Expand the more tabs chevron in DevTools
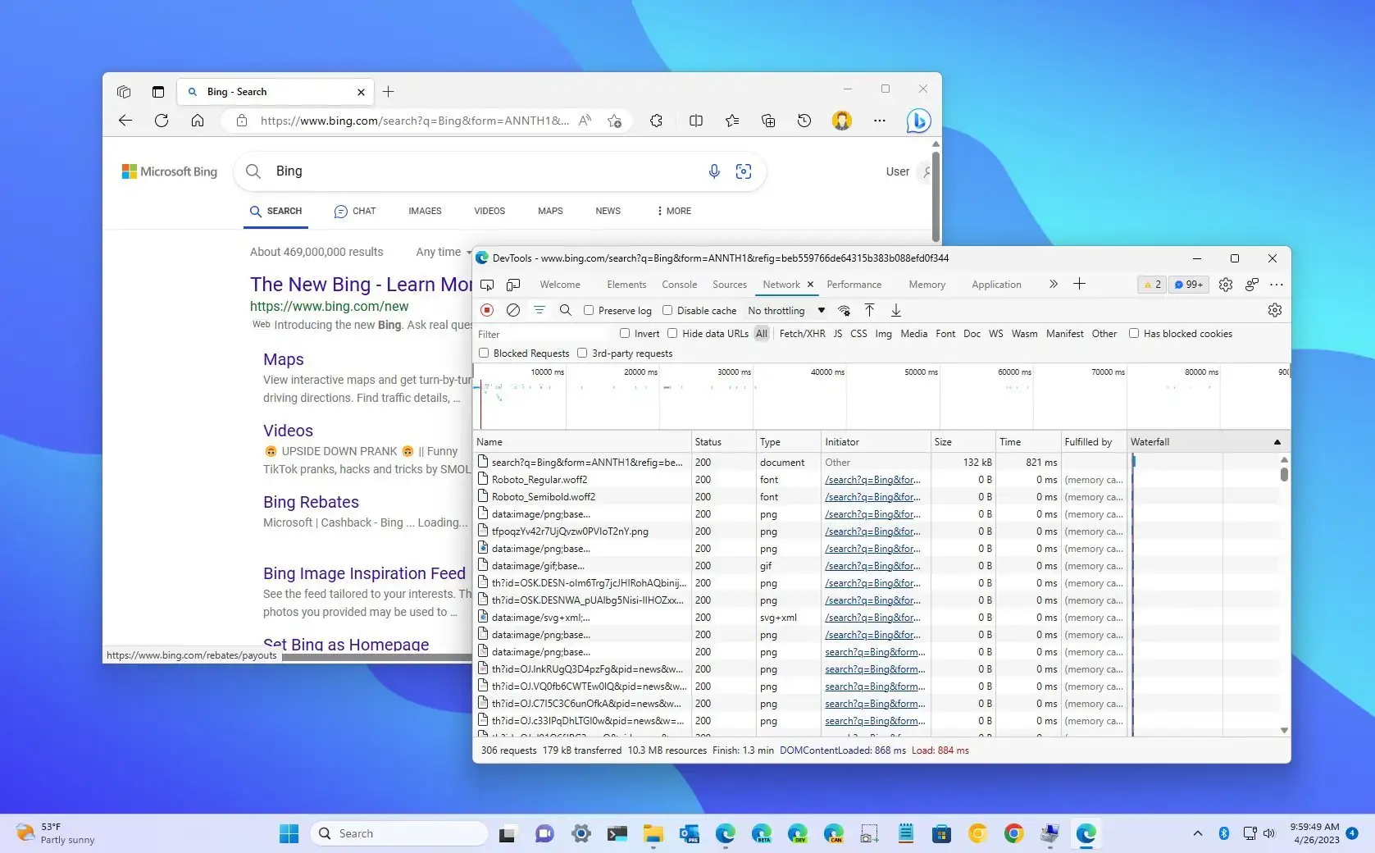 tap(1053, 285)
